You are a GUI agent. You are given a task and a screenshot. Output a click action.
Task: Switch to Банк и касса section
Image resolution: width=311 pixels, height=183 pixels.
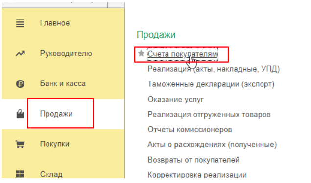tap(63, 83)
